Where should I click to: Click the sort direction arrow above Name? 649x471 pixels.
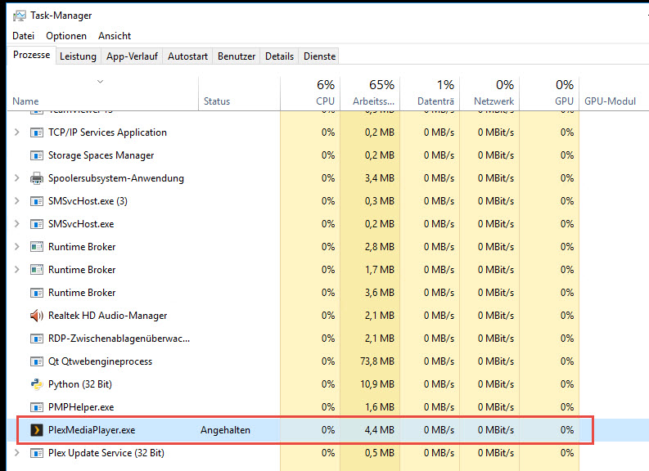(x=100, y=82)
